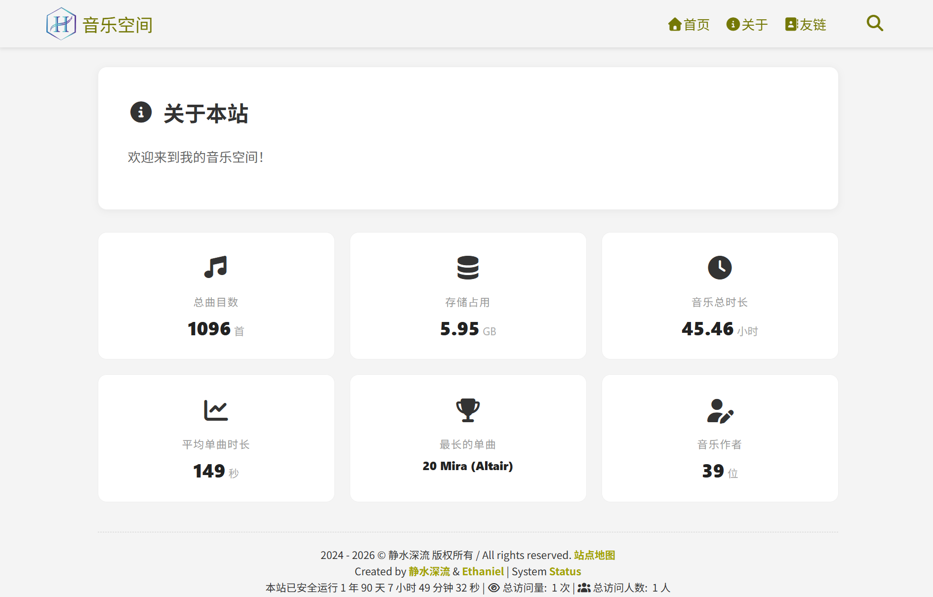The width and height of the screenshot is (933, 597).
Task: Click the trophy icon in 最长的单曲 card
Action: pyautogui.click(x=468, y=410)
